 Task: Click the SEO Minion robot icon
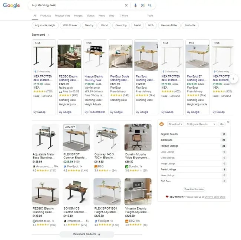tap(162, 124)
